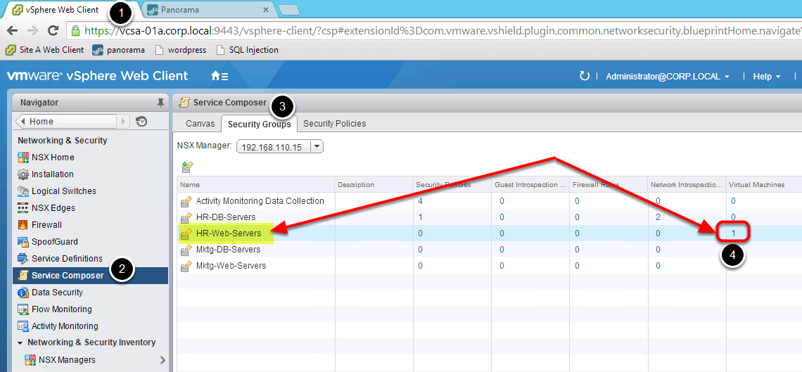Click the Service Definitions icon
802x372 pixels.
(x=23, y=259)
